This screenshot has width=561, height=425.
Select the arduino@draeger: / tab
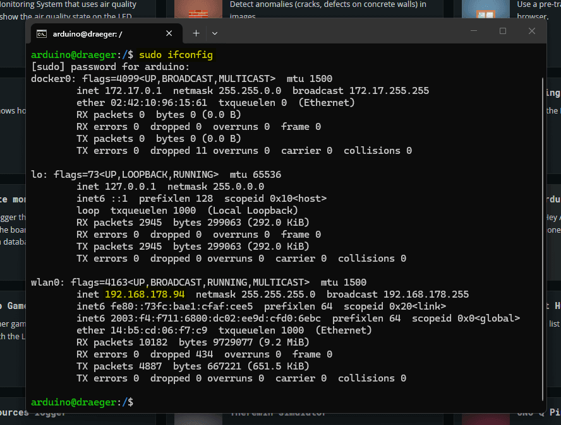coord(95,33)
